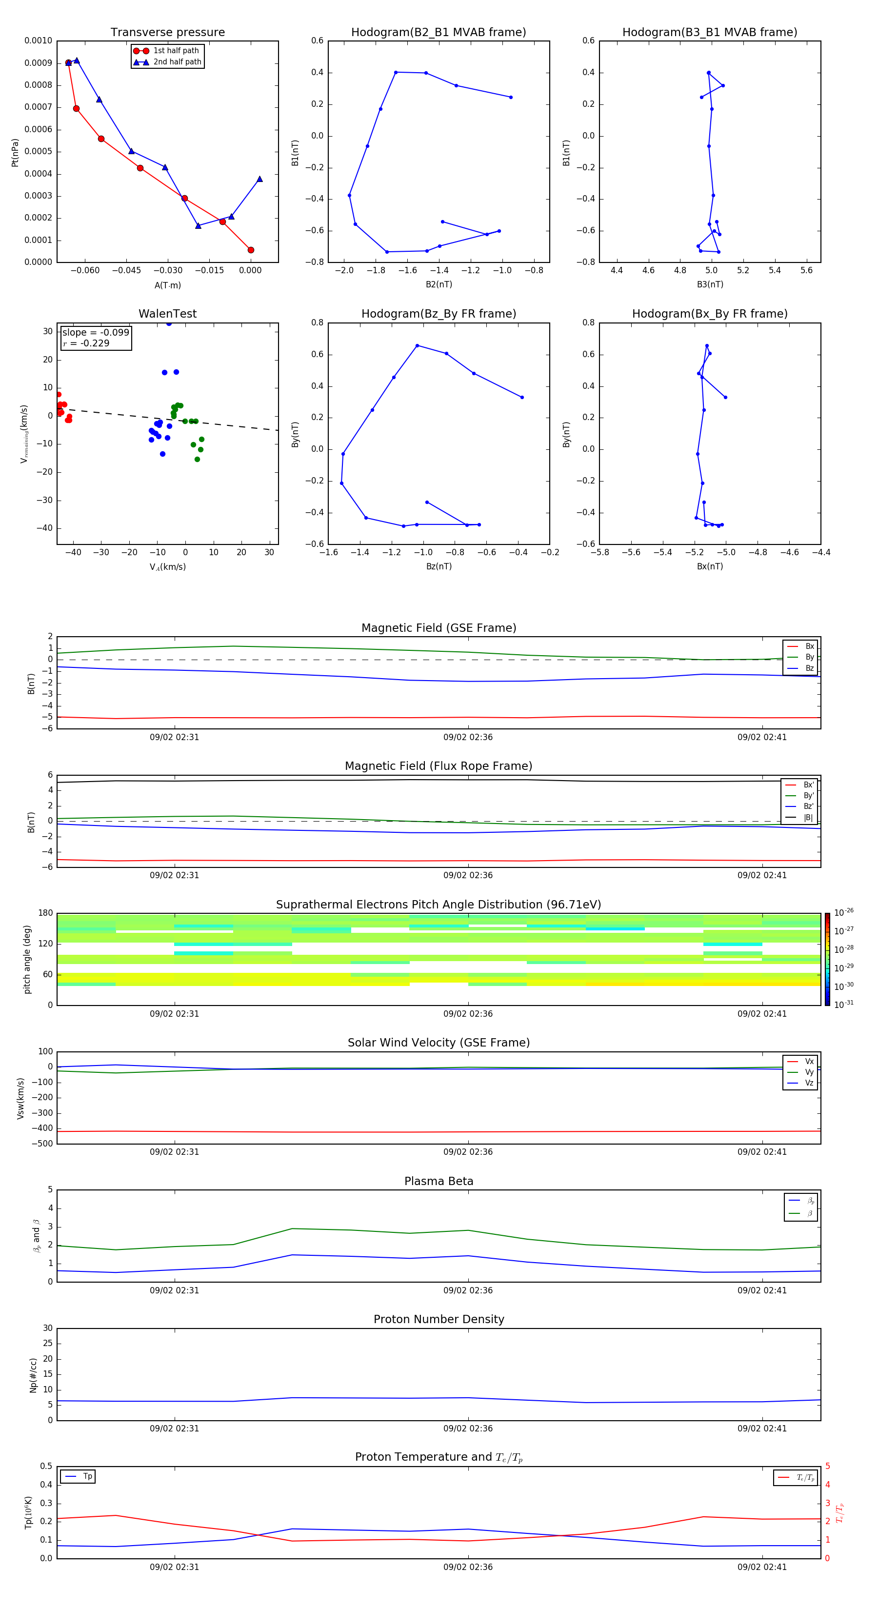The height and width of the screenshot is (1610, 878).
Task: Click '09/02 02:36' tick under GSE magnetic field plot
Action: pyautogui.click(x=468, y=737)
